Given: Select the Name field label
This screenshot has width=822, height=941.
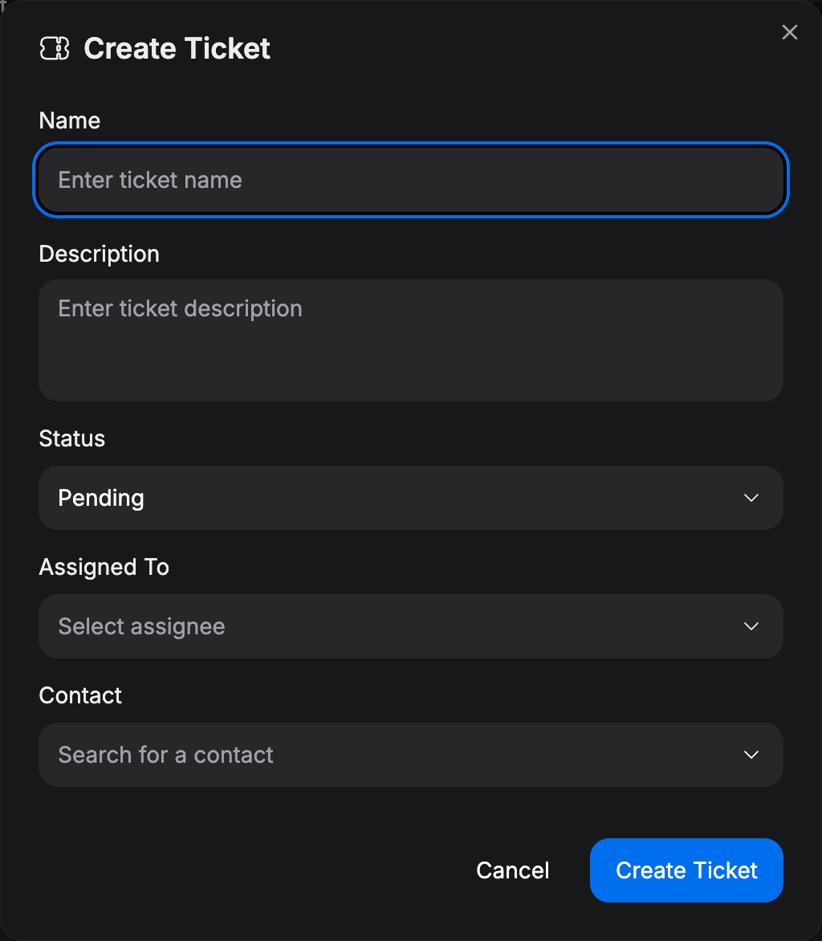Looking at the screenshot, I should pyautogui.click(x=69, y=120).
